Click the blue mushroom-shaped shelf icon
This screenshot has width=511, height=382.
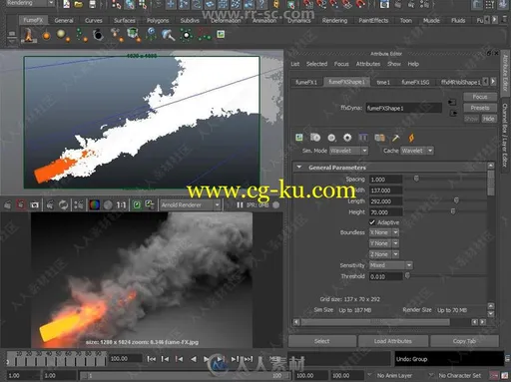168,35
